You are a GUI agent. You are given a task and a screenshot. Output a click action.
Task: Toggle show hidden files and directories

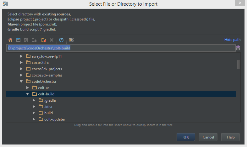pyautogui.click(x=71, y=40)
